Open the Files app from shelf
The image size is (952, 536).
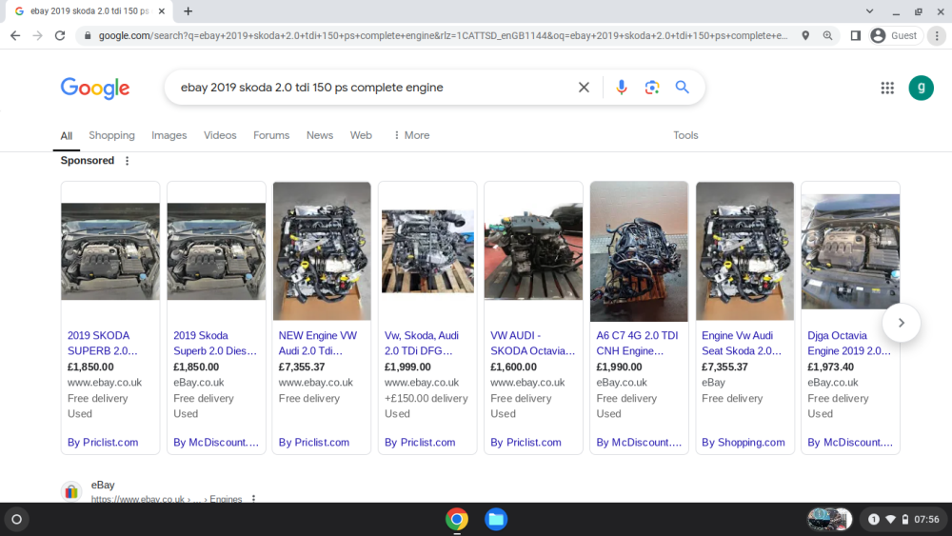(496, 520)
